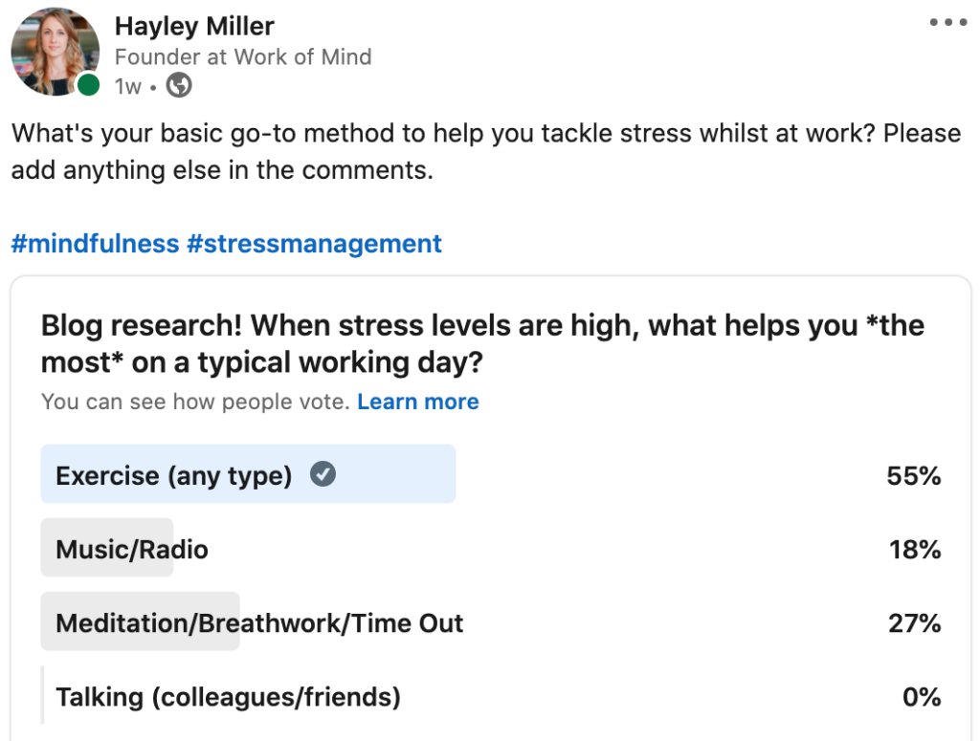Select the Meditation/Breathwork/Time Out poll option
Screen dimensions: 980x741
(259, 623)
